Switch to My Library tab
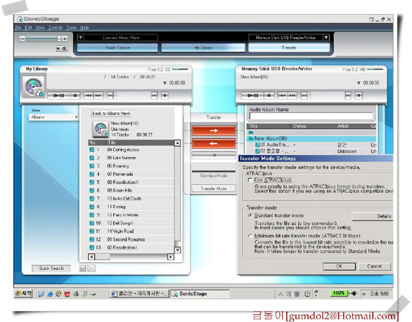Viewport: 412px width, 322px height. [203, 47]
